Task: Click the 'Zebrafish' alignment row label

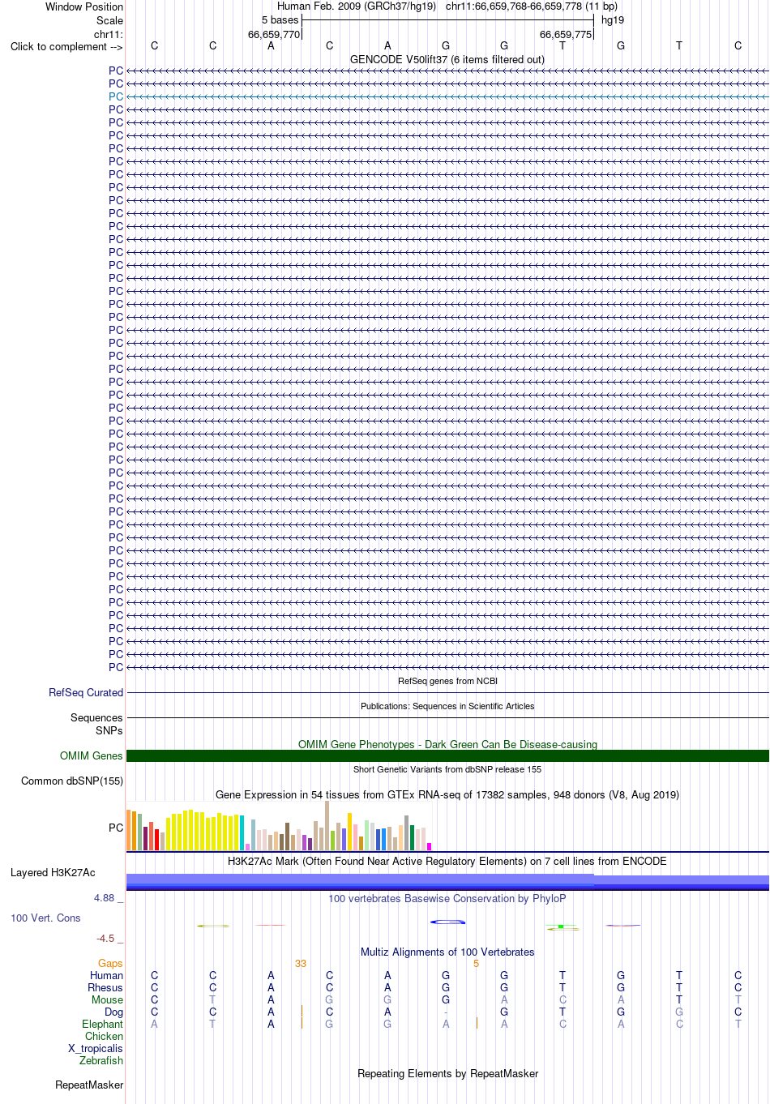Action: [101, 1060]
